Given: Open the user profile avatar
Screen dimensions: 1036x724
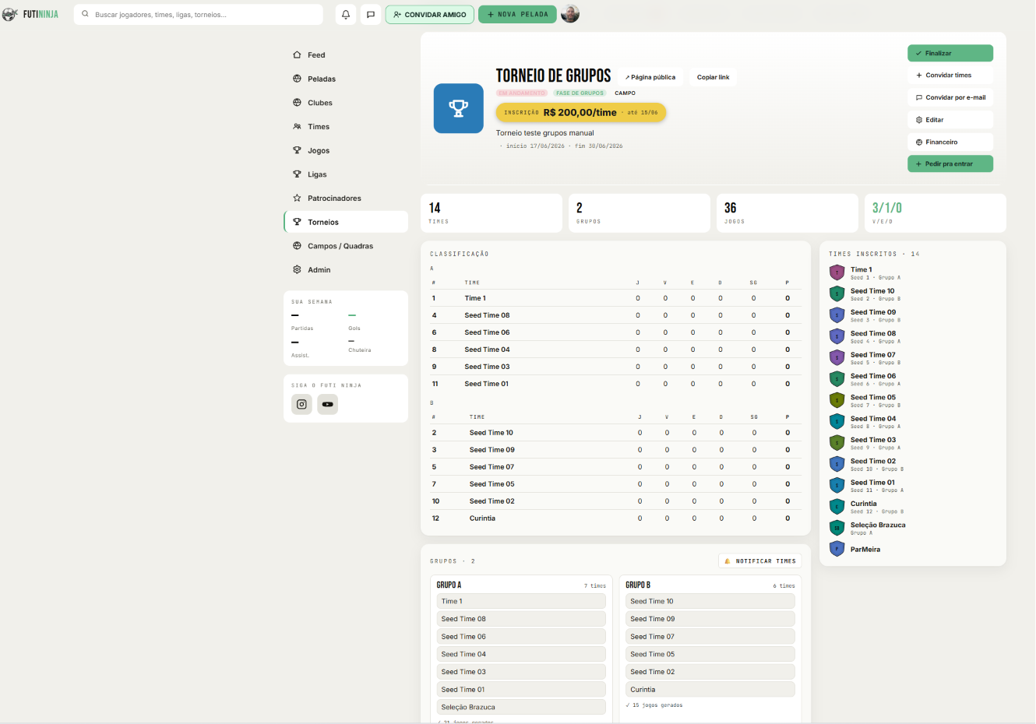Looking at the screenshot, I should click(570, 14).
